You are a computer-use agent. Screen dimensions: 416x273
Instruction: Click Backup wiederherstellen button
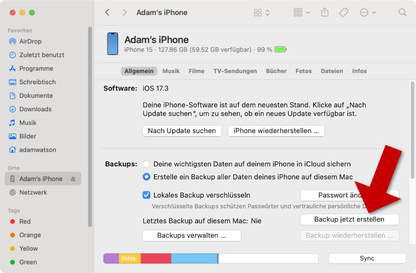pyautogui.click(x=349, y=236)
